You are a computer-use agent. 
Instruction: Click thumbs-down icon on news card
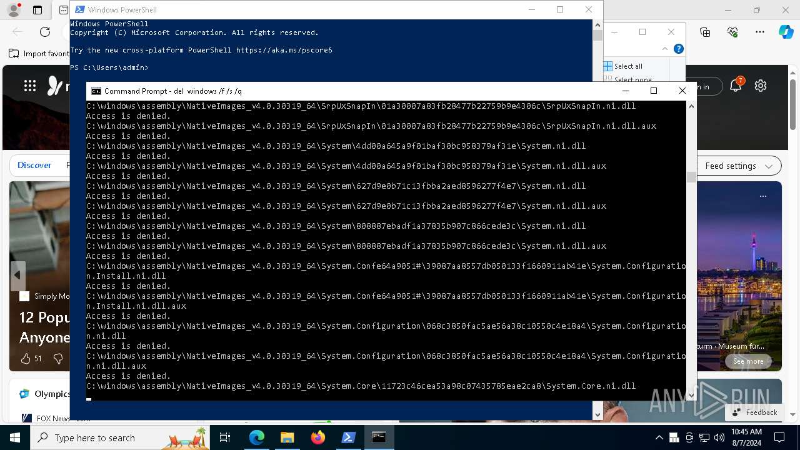(x=58, y=359)
